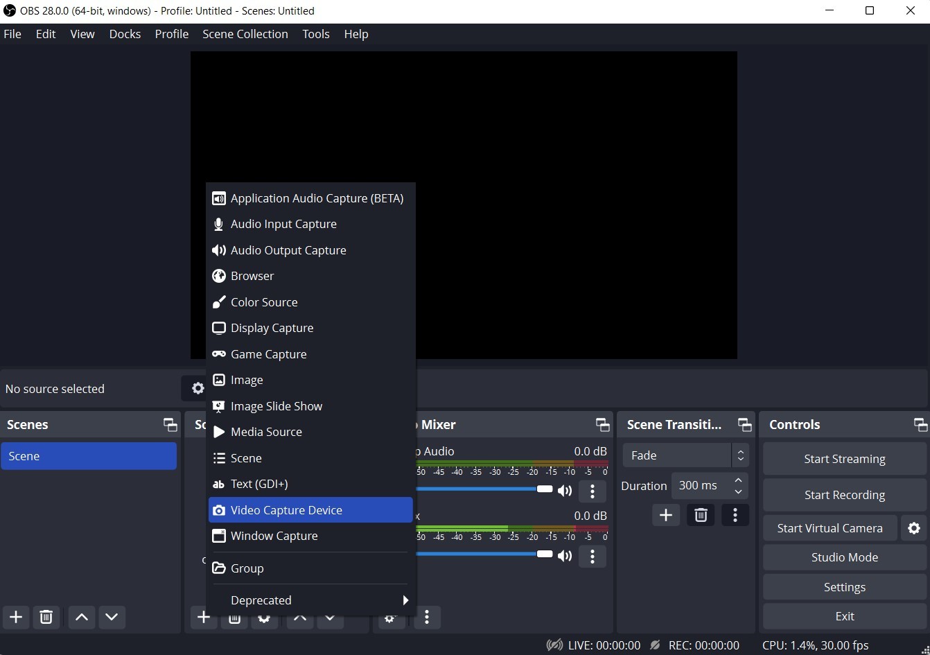Open the Edit menu
The height and width of the screenshot is (655, 930).
click(46, 34)
